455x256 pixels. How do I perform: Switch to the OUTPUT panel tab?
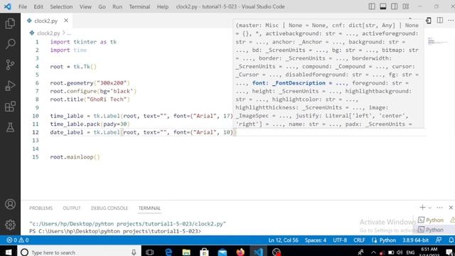[x=72, y=208]
